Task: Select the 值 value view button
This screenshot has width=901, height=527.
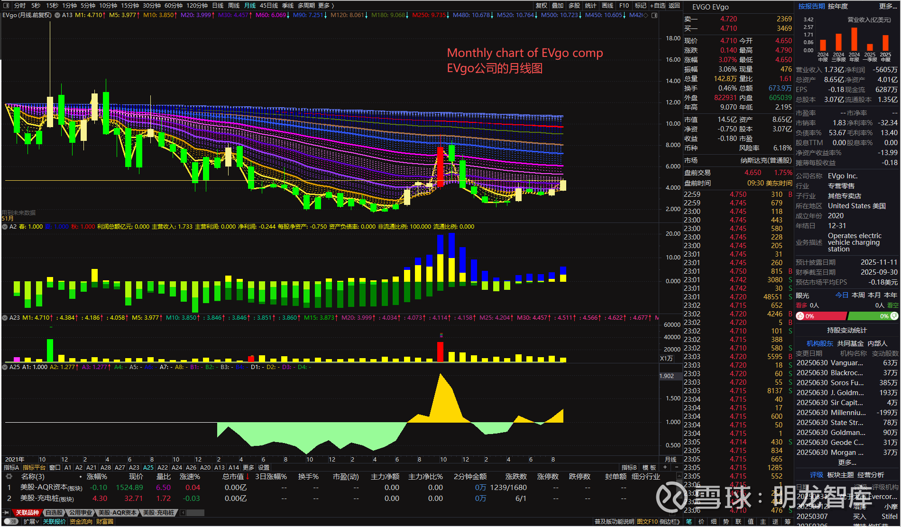Action: [x=751, y=522]
